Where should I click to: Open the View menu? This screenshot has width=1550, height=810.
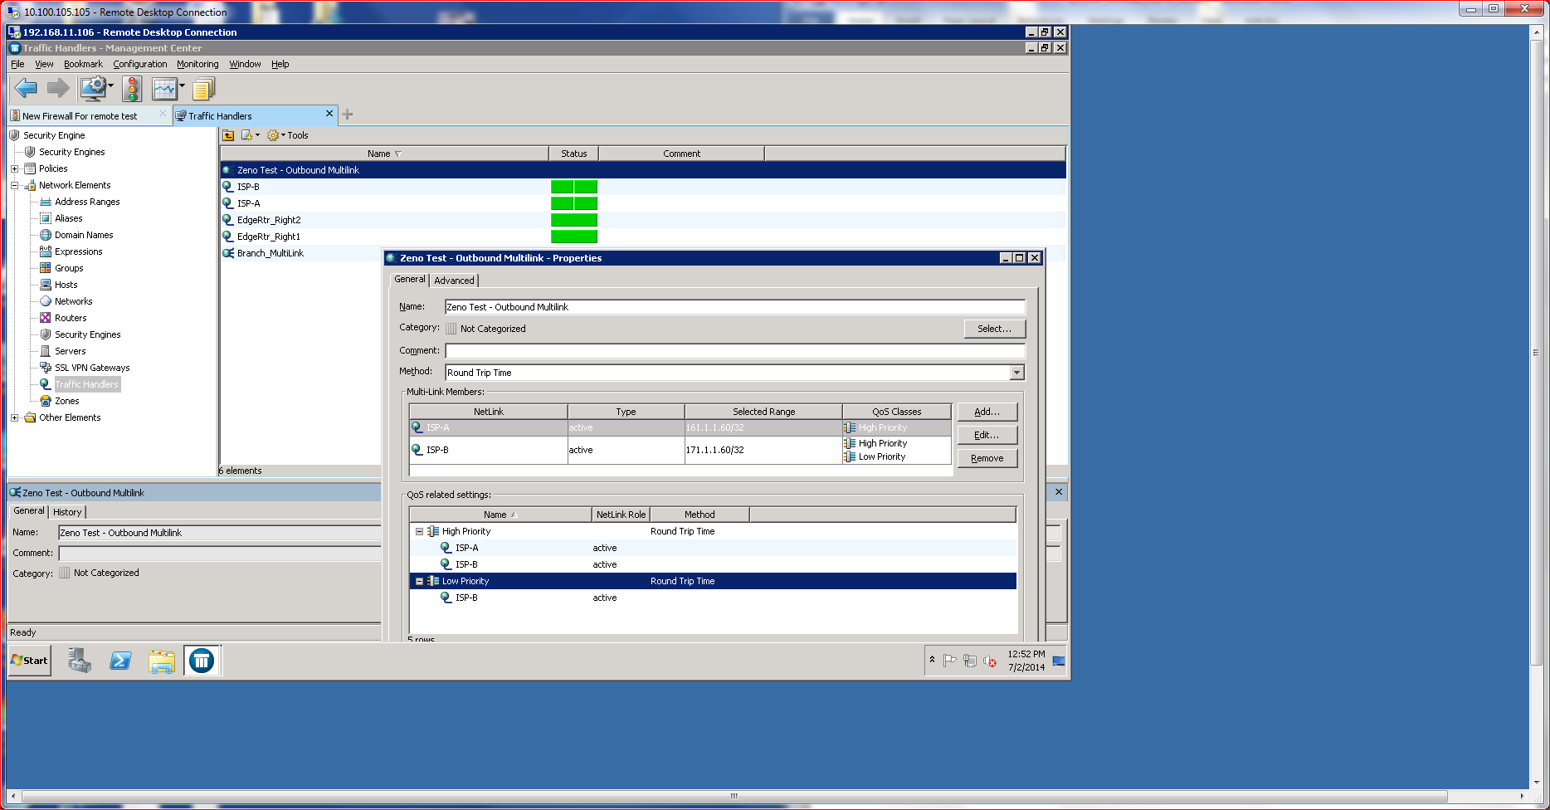44,64
